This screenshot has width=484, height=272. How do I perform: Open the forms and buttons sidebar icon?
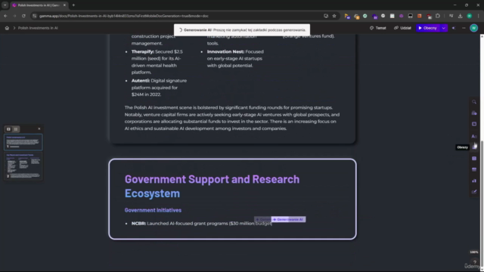[474, 192]
